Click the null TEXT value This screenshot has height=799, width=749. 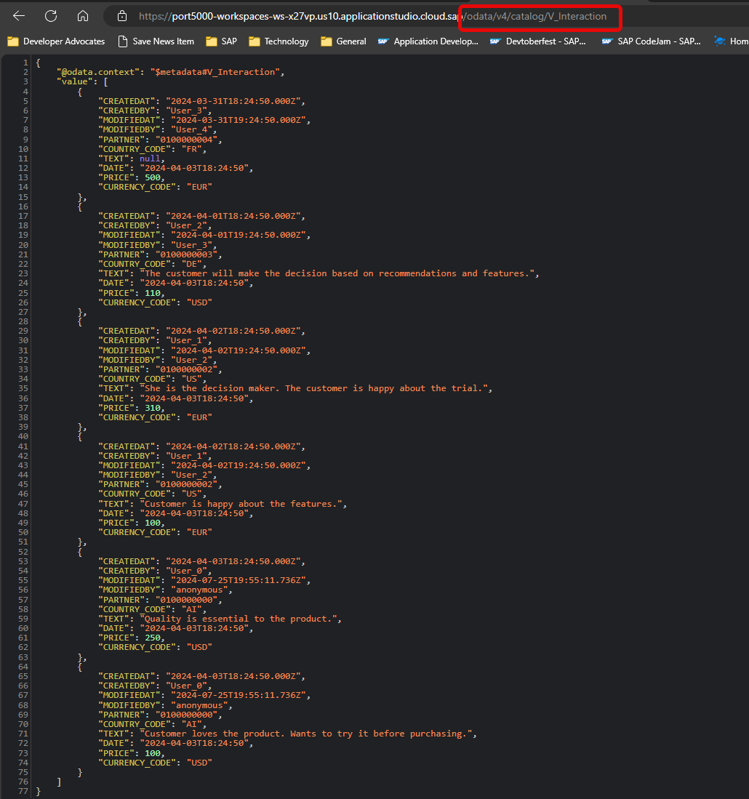(x=150, y=158)
